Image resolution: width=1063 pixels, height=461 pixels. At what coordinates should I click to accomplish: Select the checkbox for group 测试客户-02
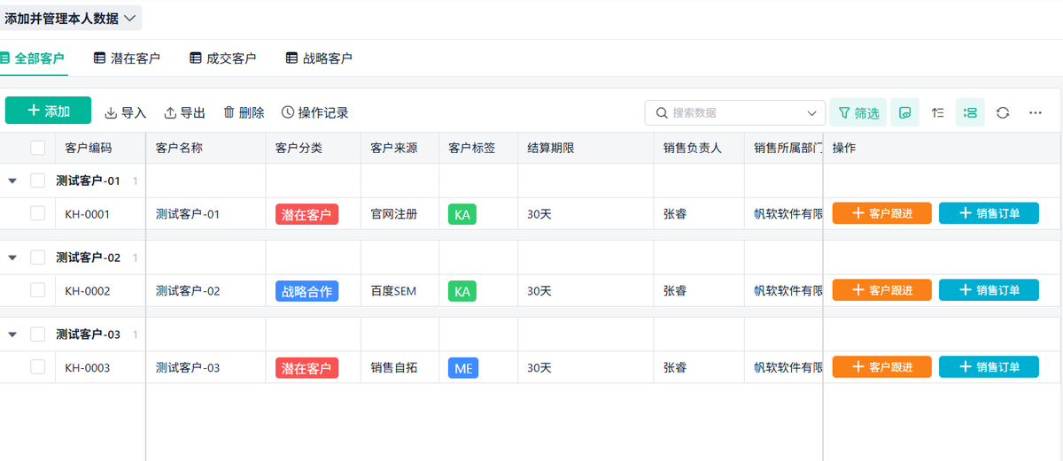(x=37, y=257)
